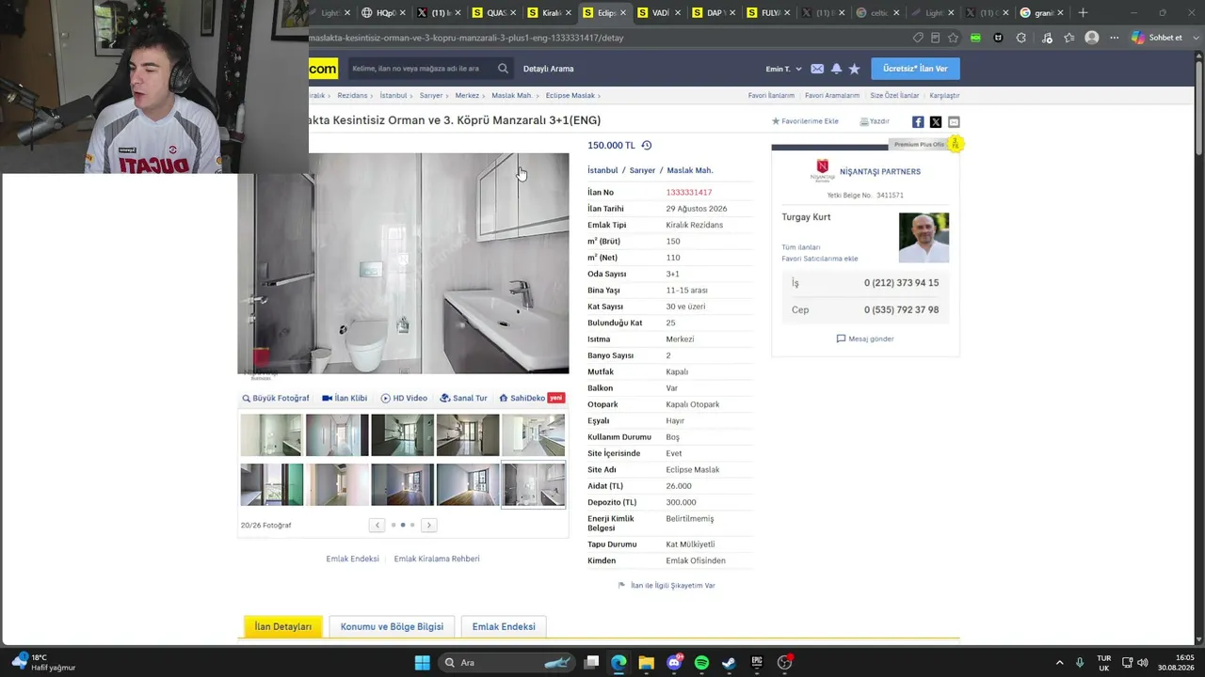Click the search magnifier icon in the site header
1205x677 pixels.
click(503, 69)
